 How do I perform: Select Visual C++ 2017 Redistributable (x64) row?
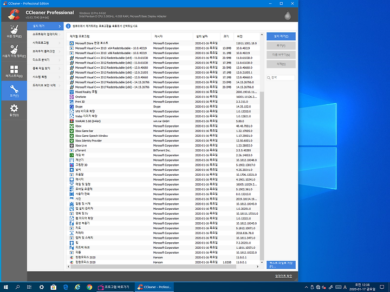tap(163, 82)
